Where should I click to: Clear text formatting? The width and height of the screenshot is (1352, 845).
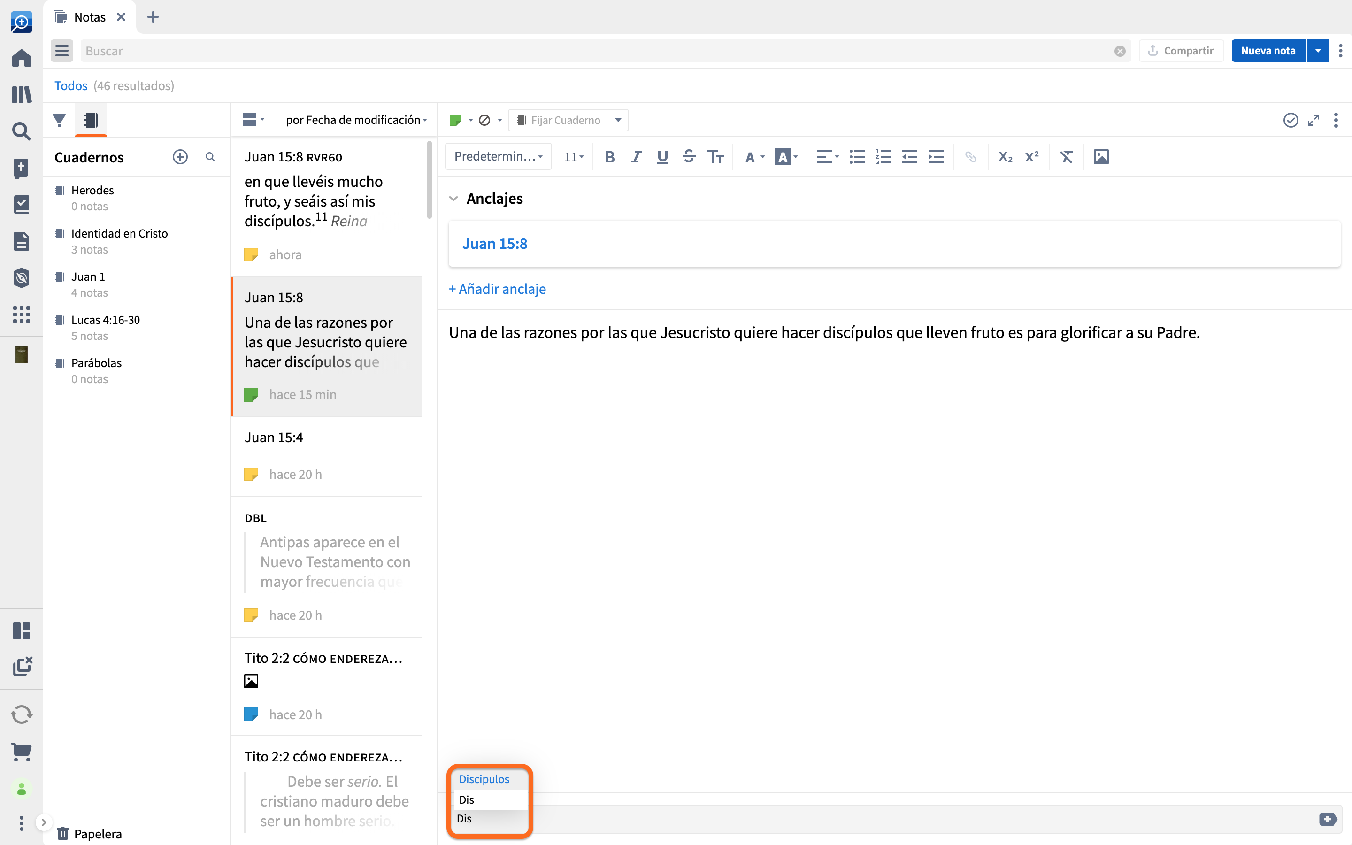(1067, 157)
